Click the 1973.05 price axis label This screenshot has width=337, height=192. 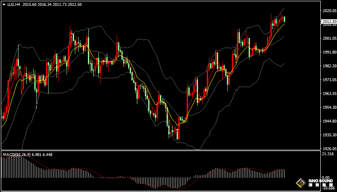point(328,80)
